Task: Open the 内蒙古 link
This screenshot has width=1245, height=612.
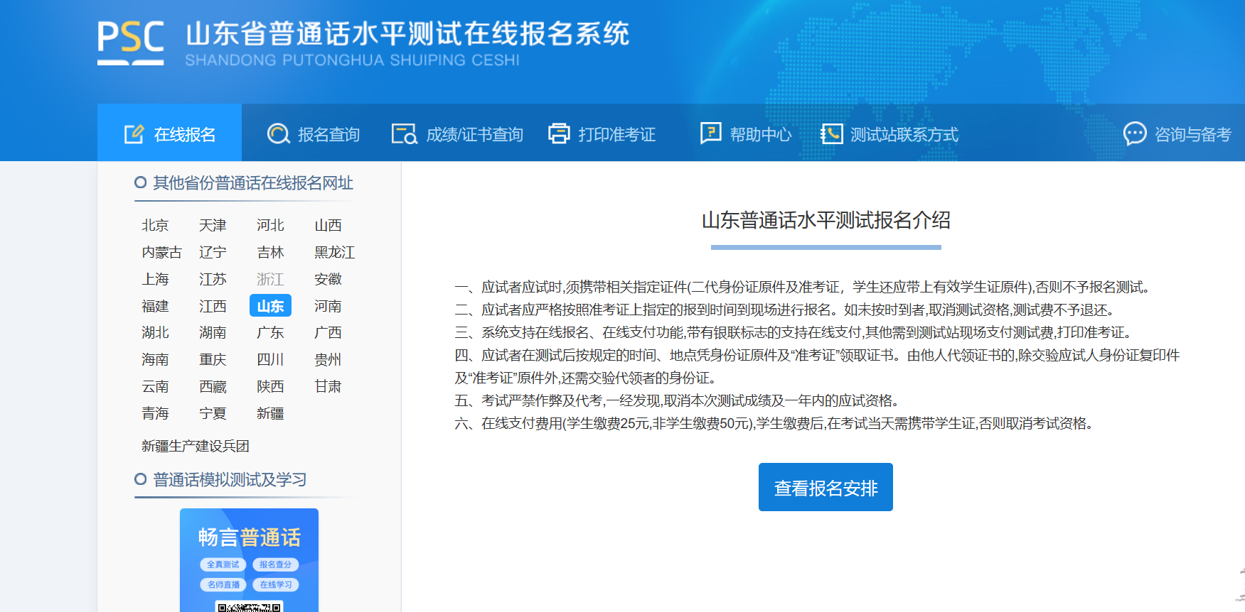Action: pyautogui.click(x=161, y=252)
